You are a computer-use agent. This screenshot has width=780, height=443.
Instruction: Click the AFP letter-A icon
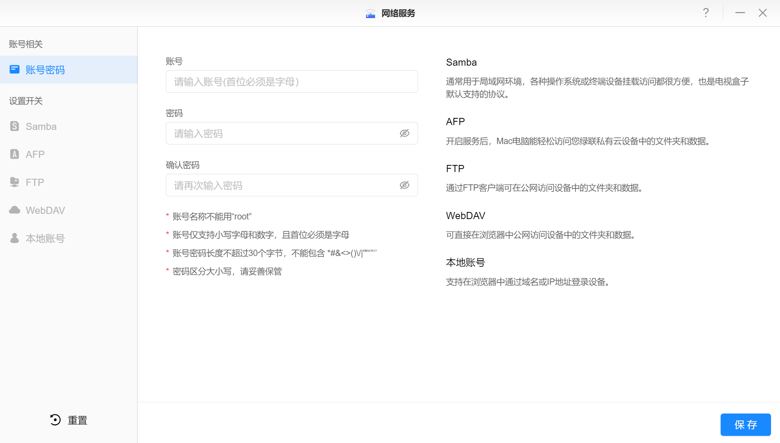pyautogui.click(x=15, y=154)
